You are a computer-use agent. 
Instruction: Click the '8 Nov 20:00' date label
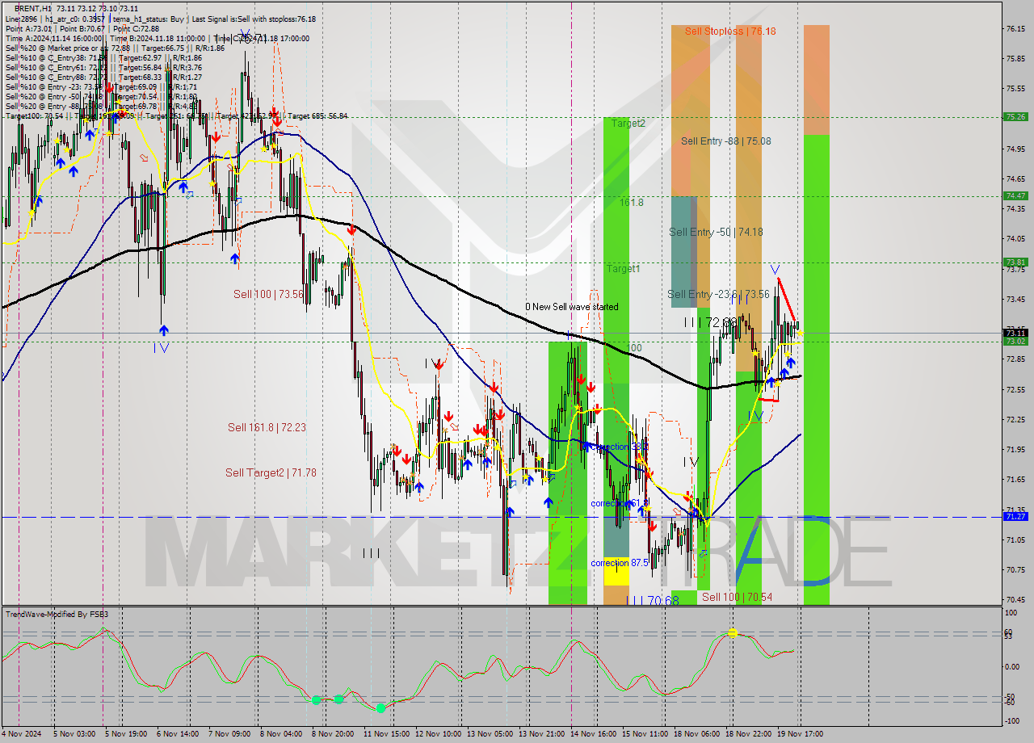pos(333,734)
